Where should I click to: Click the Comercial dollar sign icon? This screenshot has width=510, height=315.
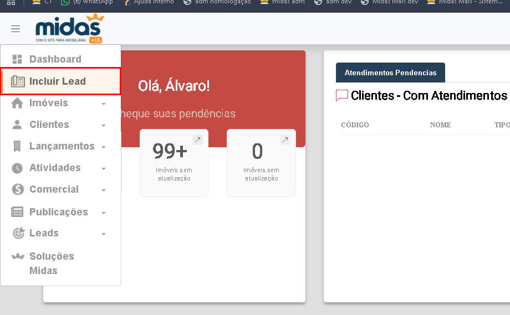[18, 190]
